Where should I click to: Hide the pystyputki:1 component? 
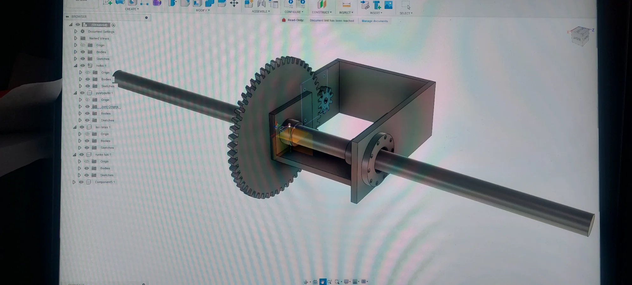[82, 93]
